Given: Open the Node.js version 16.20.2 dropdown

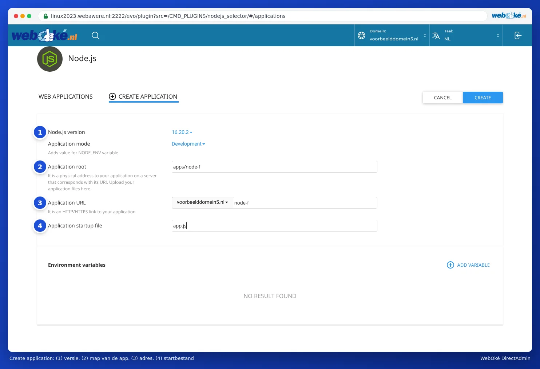Looking at the screenshot, I should [182, 132].
